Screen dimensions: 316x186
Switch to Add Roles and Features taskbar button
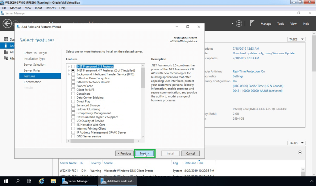pos(118,181)
